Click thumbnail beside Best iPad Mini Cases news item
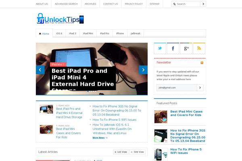242x161 pixels. click(46, 129)
